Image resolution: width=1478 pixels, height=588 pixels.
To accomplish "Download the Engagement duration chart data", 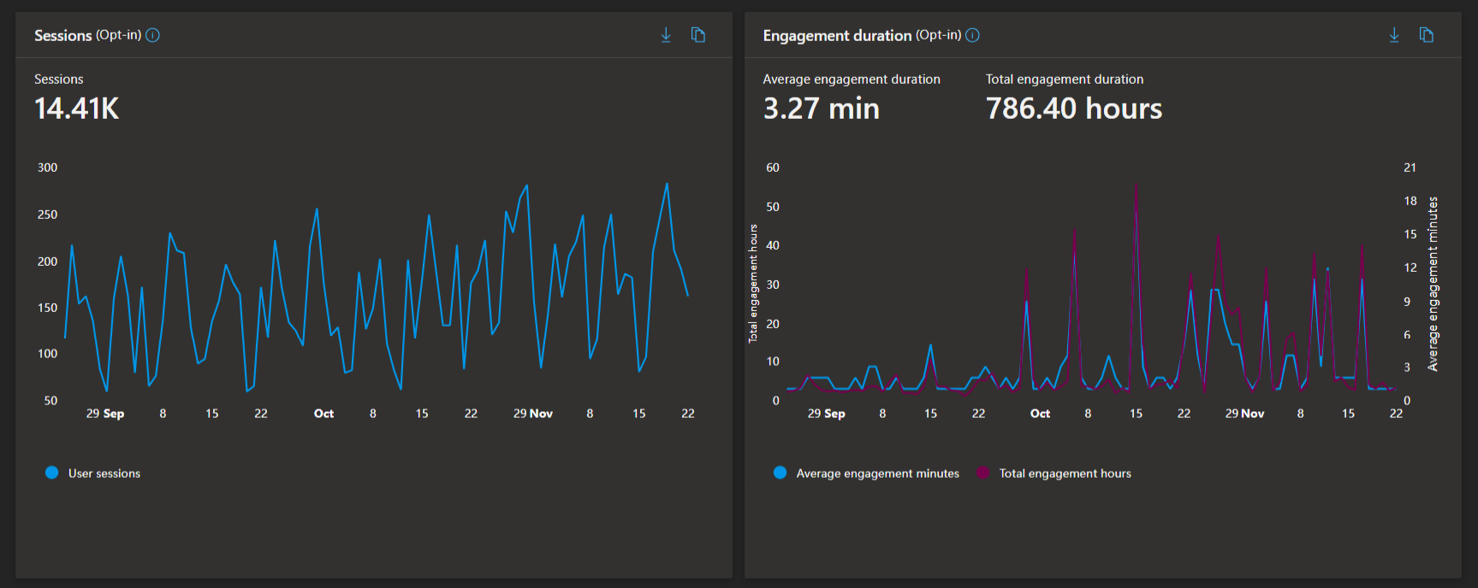I will pyautogui.click(x=1394, y=35).
